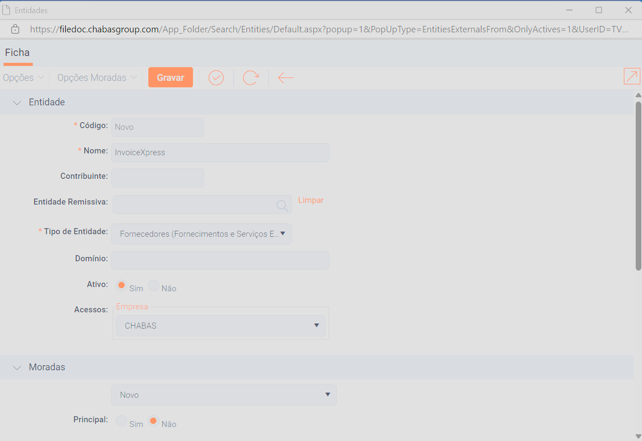Image resolution: width=642 pixels, height=441 pixels.
Task: Click the Empresa legend label
Action: click(x=132, y=307)
